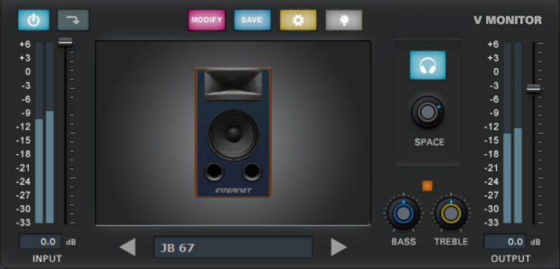Image resolution: width=560 pixels, height=269 pixels.
Task: Toggle the headphones mode button
Action: coord(427,65)
